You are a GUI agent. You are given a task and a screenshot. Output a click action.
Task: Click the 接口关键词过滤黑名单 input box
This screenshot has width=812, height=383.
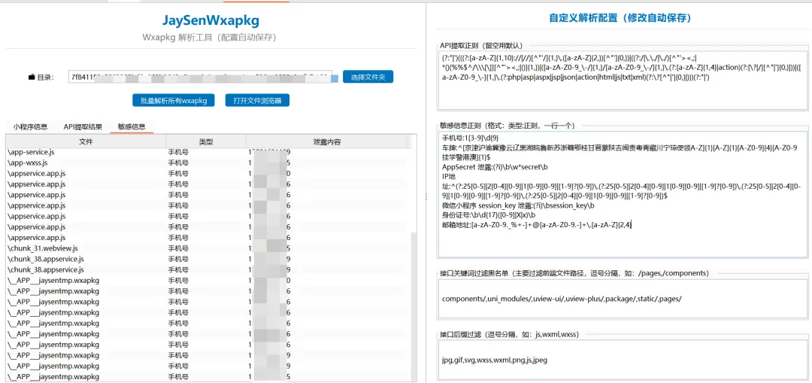(x=623, y=299)
